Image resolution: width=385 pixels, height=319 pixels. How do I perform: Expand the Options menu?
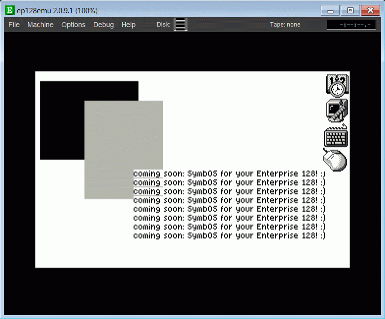[x=73, y=25]
